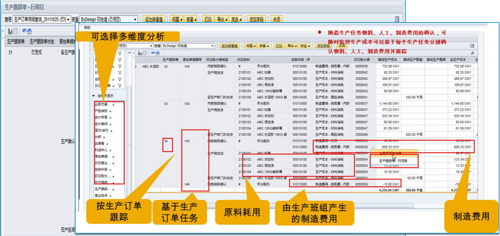Click the undo arrow icon in back window
Screen dimensions: 500x236
click(x=24, y=31)
